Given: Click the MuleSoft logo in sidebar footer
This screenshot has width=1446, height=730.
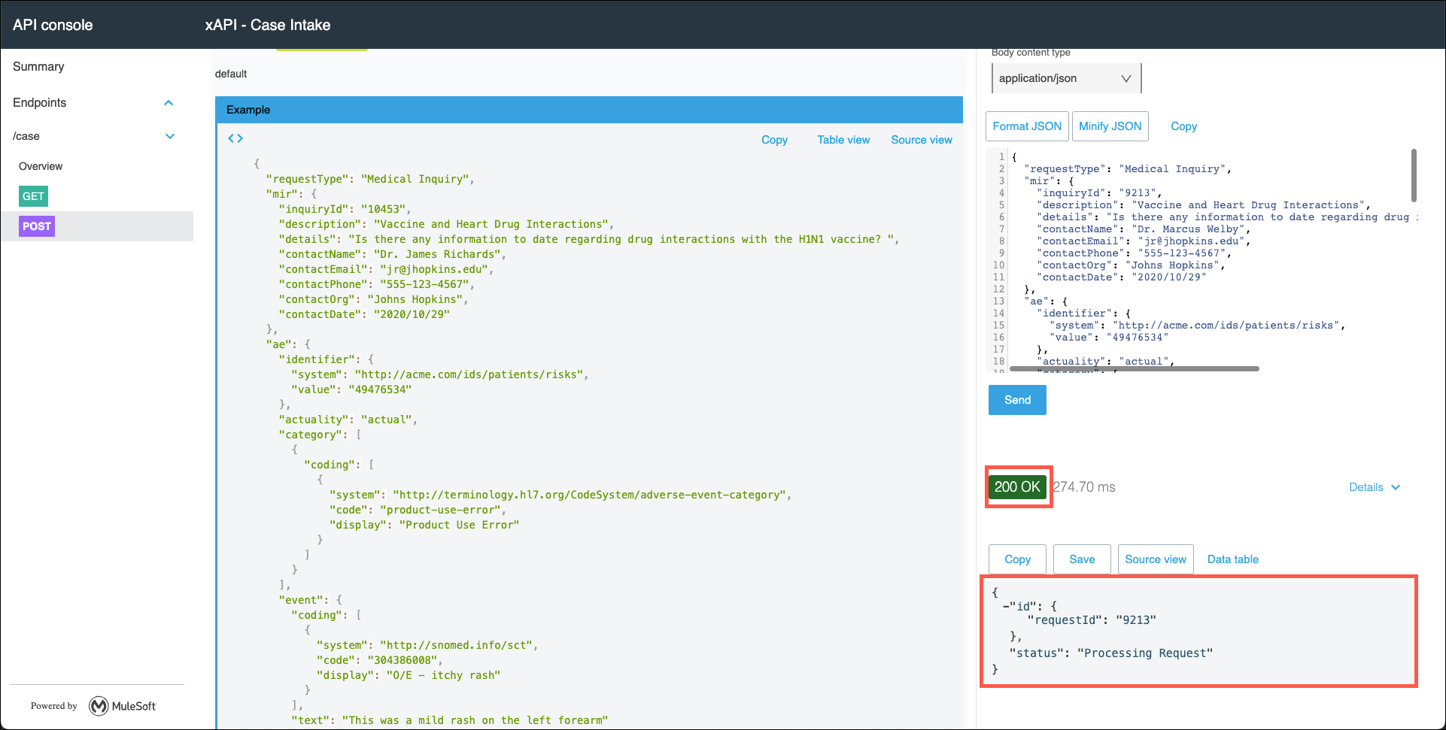Looking at the screenshot, I should [123, 706].
